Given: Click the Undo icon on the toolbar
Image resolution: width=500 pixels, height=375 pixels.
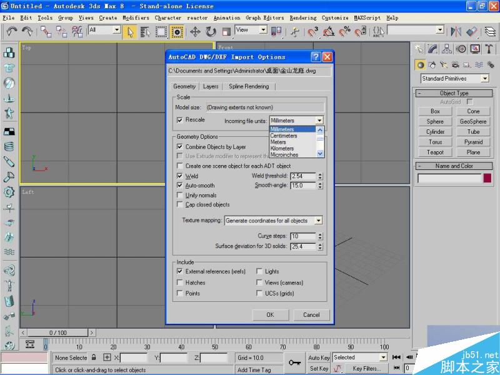Looking at the screenshot, I should 11,31.
